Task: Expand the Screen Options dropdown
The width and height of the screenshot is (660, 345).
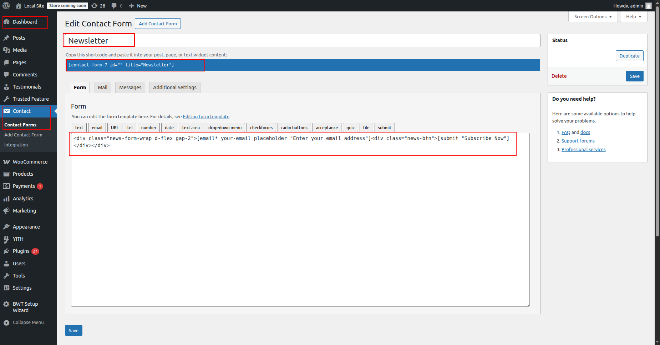Action: tap(593, 17)
